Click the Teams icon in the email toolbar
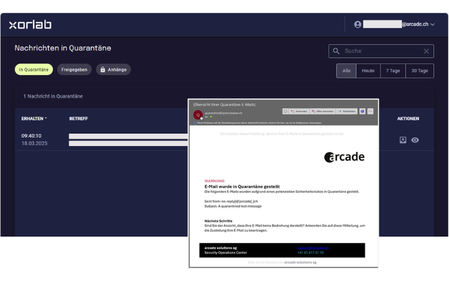Image resolution: width=449 pixels, height=281 pixels. (363, 111)
